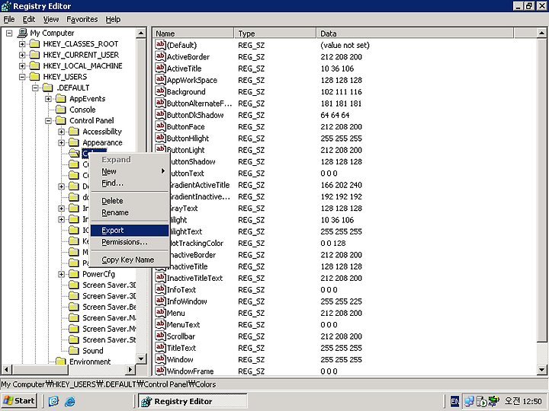Select the WindowFrame value icon
This screenshot has height=411, width=549.
(160, 371)
